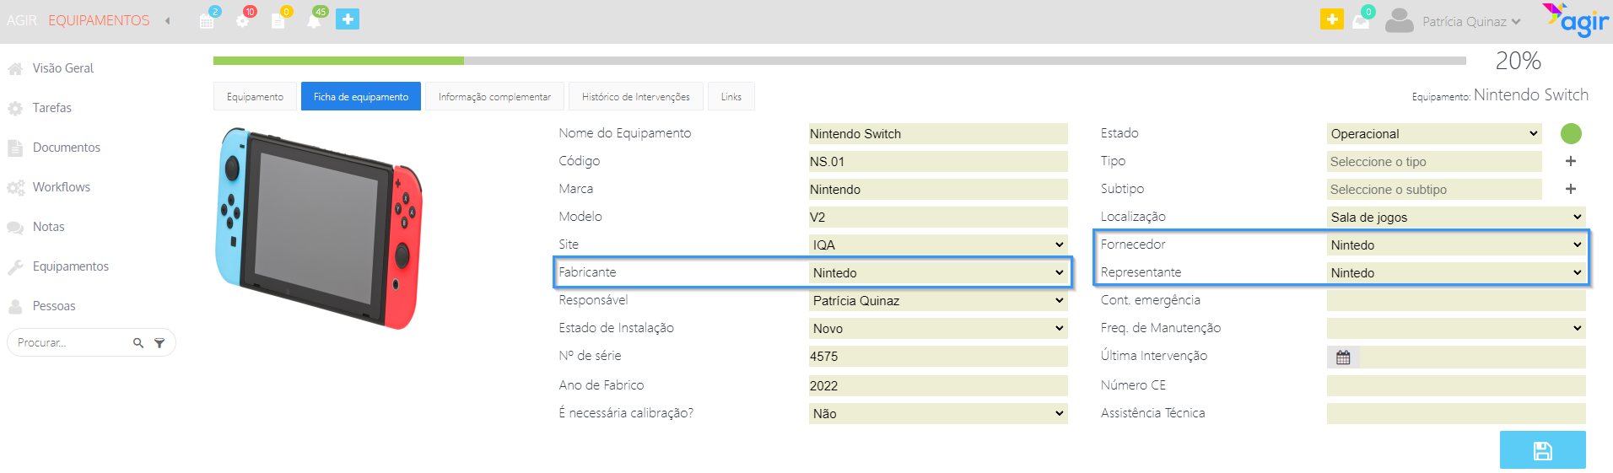Click the user avatar icon
The width and height of the screenshot is (1613, 473).
(x=1399, y=20)
